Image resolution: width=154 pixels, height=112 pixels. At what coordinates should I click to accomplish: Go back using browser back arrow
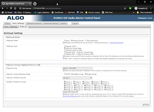tap(3, 8)
